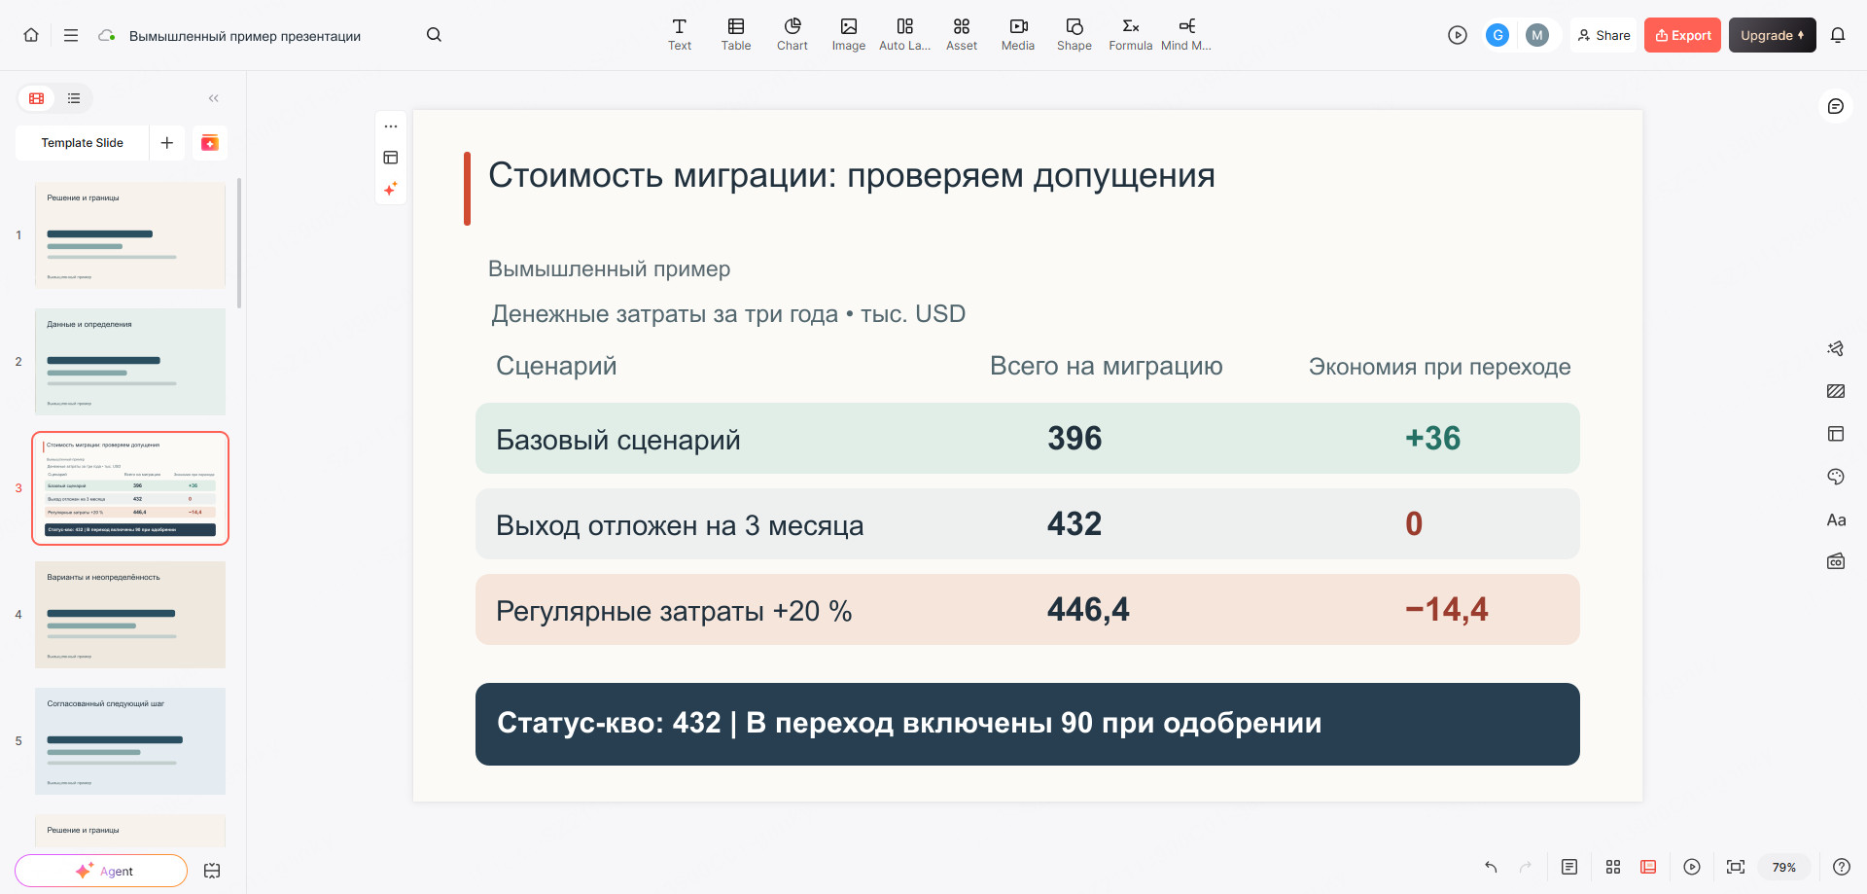The width and height of the screenshot is (1867, 894).
Task: Click the Upgrade button
Action: click(x=1772, y=35)
